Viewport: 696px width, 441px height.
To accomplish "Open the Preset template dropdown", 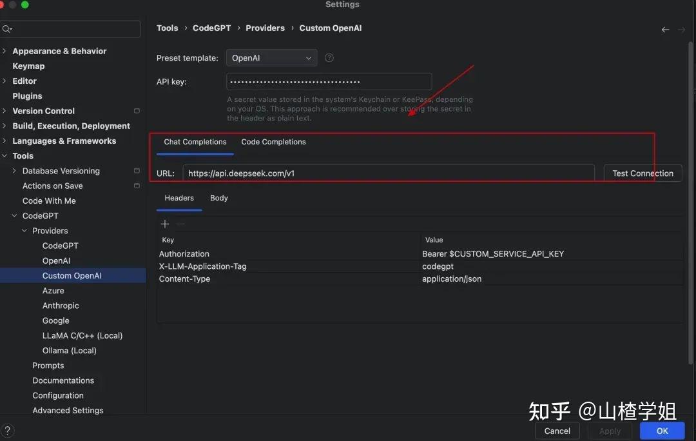I will [271, 57].
